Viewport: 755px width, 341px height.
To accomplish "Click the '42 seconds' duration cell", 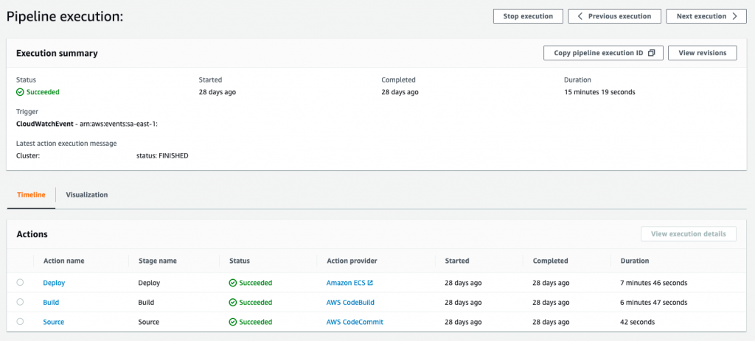I will click(x=638, y=322).
